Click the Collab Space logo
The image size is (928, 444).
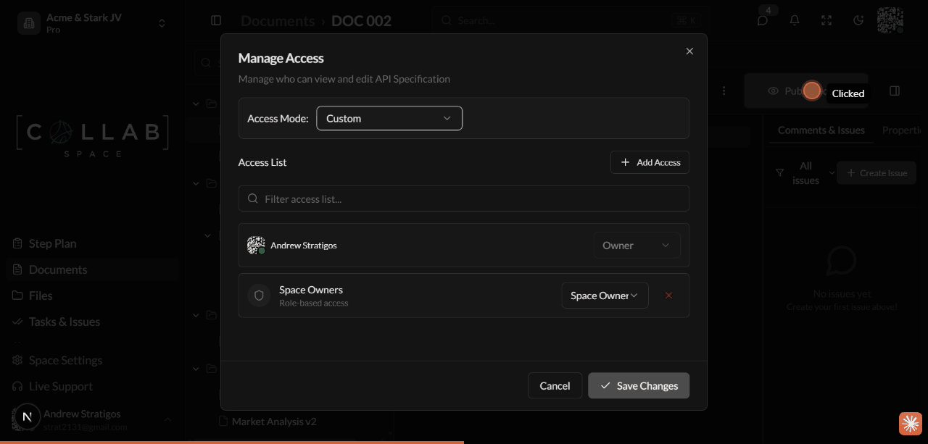pyautogui.click(x=92, y=136)
